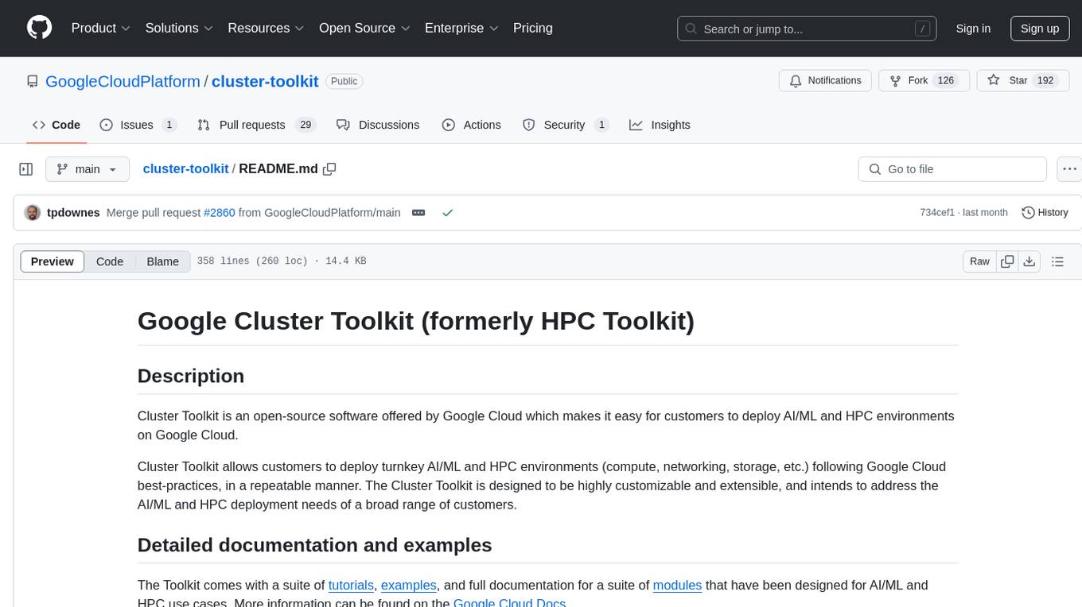1082x607 pixels.
Task: Open the GitHub home logo
Action: pyautogui.click(x=39, y=28)
